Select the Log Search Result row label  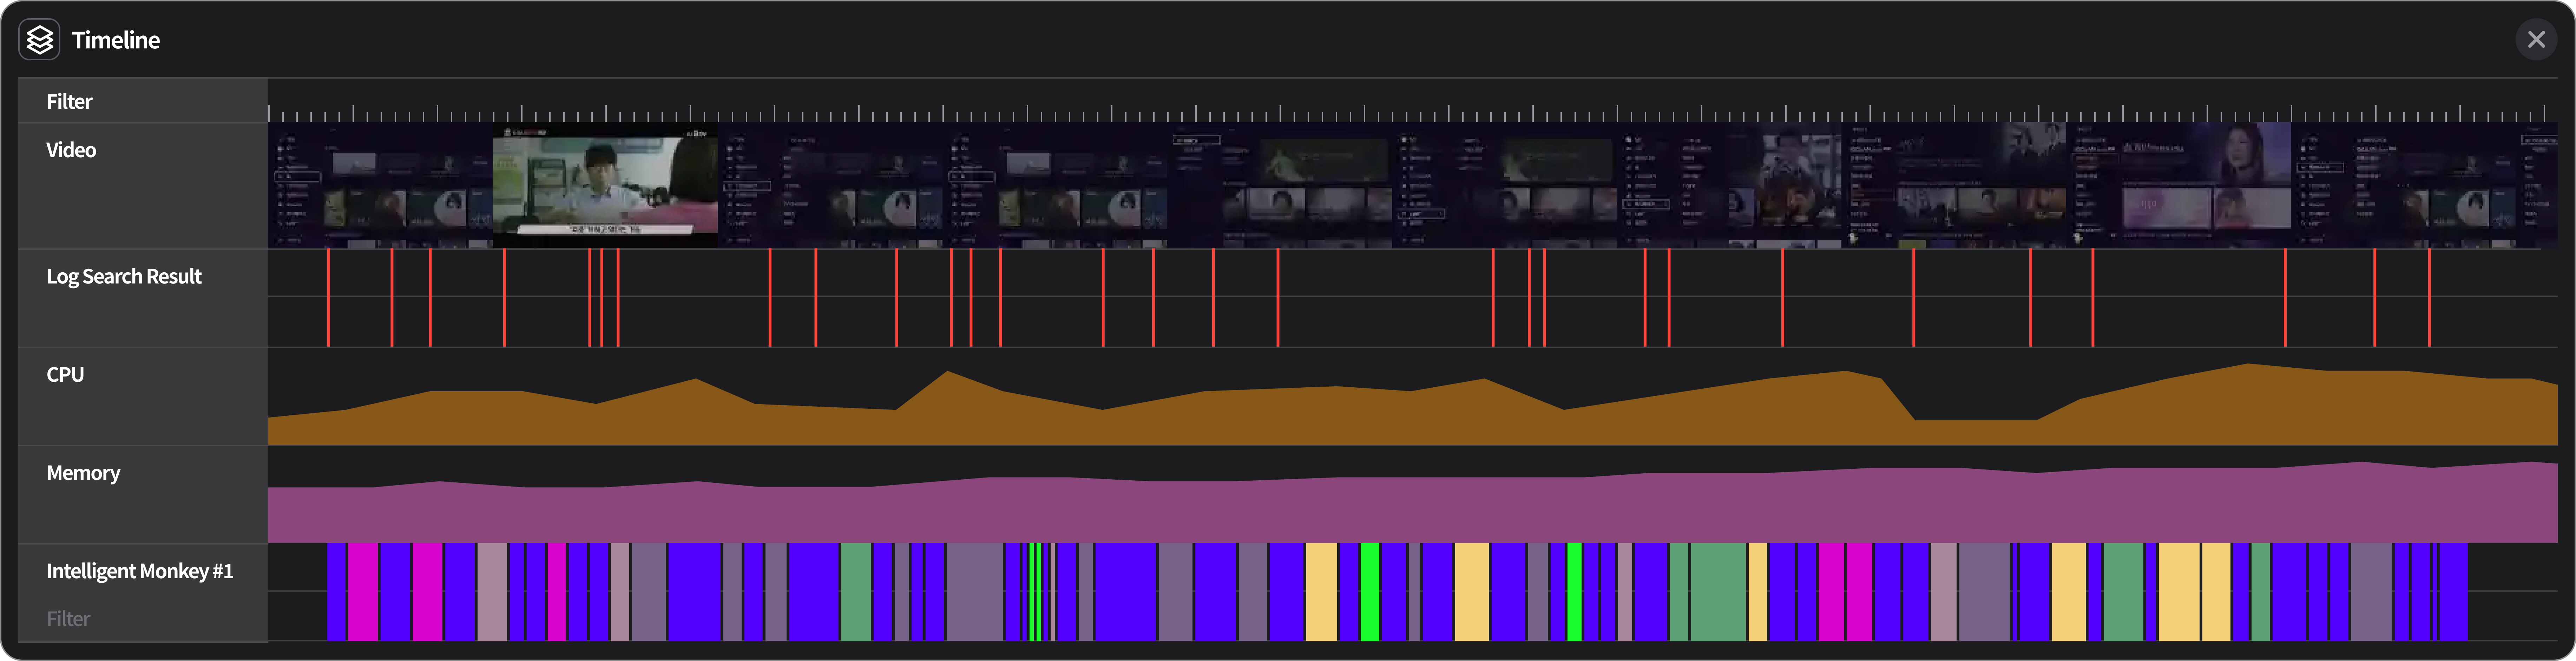(x=124, y=276)
